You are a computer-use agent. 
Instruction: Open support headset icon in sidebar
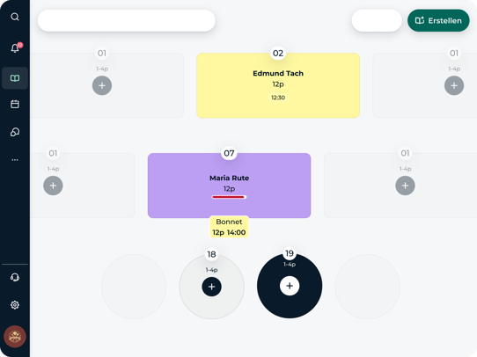coord(15,277)
